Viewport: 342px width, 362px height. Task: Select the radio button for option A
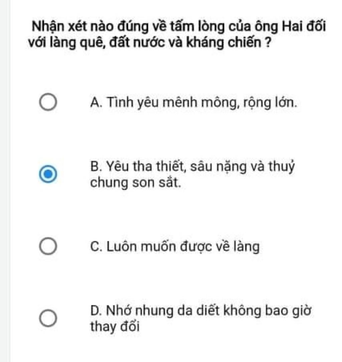click(48, 103)
